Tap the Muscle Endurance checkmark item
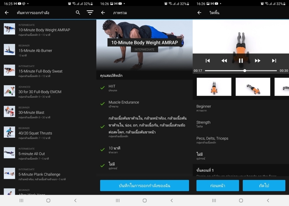289x206 pixels. click(103, 104)
